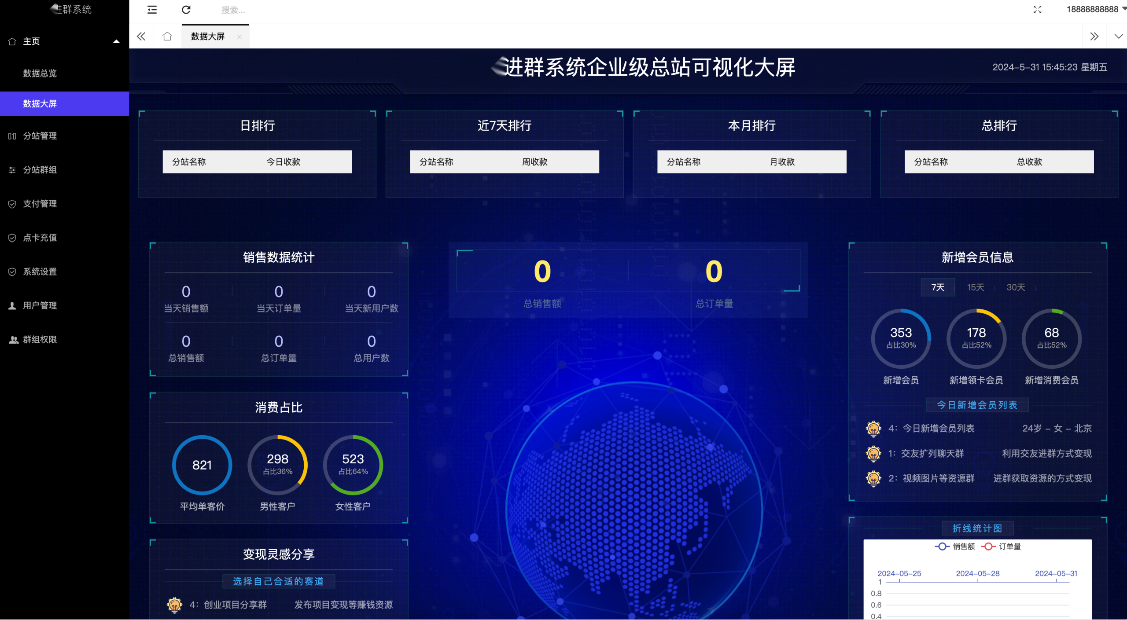Select the 7天 member period tab
Viewport: 1127px width, 620px height.
tap(938, 287)
